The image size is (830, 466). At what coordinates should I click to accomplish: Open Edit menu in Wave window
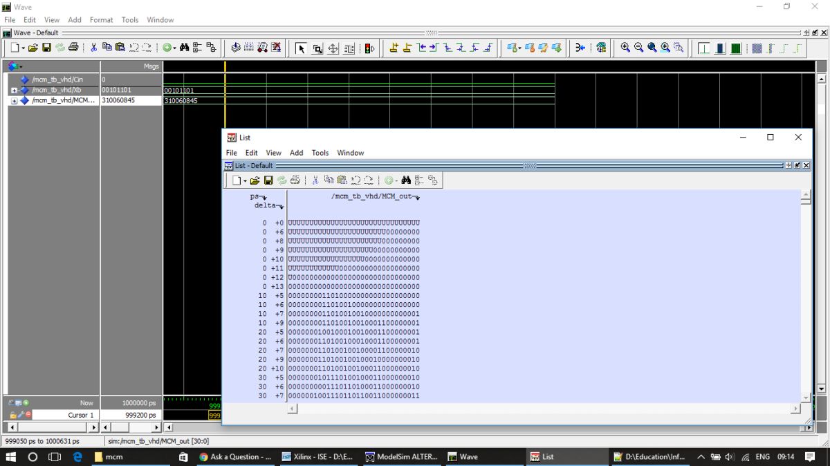(x=30, y=20)
